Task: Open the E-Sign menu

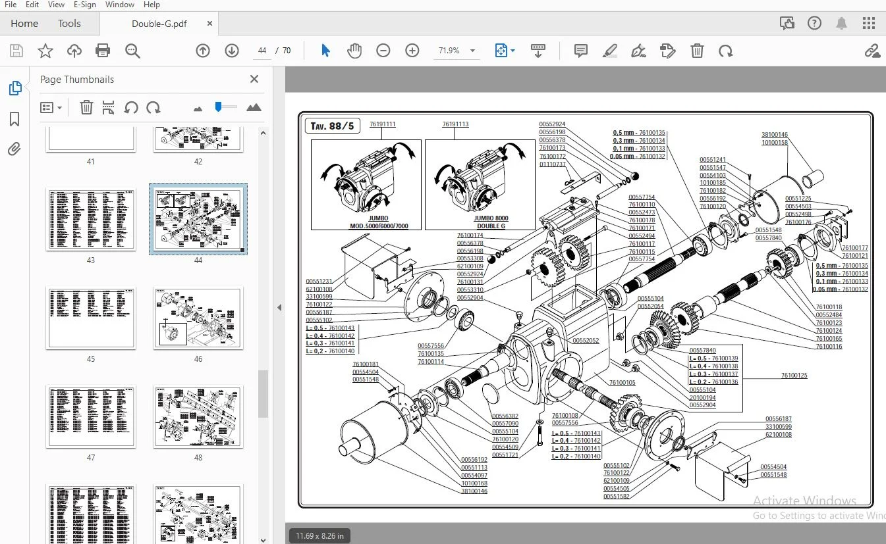Action: (x=85, y=5)
